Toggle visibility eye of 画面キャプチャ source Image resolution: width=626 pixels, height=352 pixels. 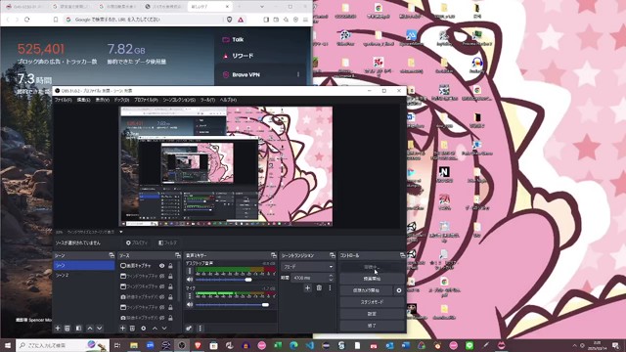pos(161,265)
